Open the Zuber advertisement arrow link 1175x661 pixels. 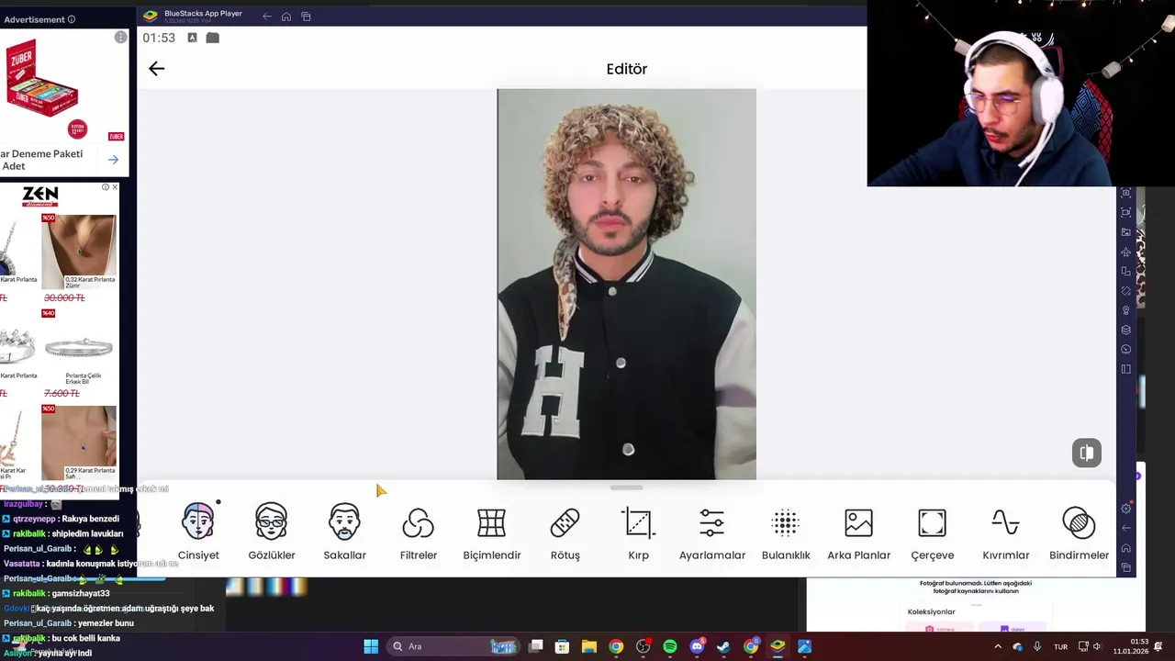click(113, 160)
